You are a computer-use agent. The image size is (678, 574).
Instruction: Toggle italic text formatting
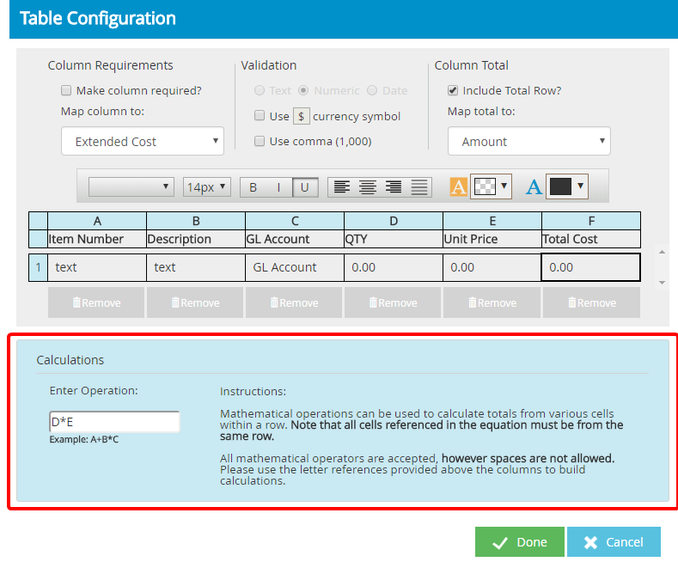pyautogui.click(x=278, y=187)
